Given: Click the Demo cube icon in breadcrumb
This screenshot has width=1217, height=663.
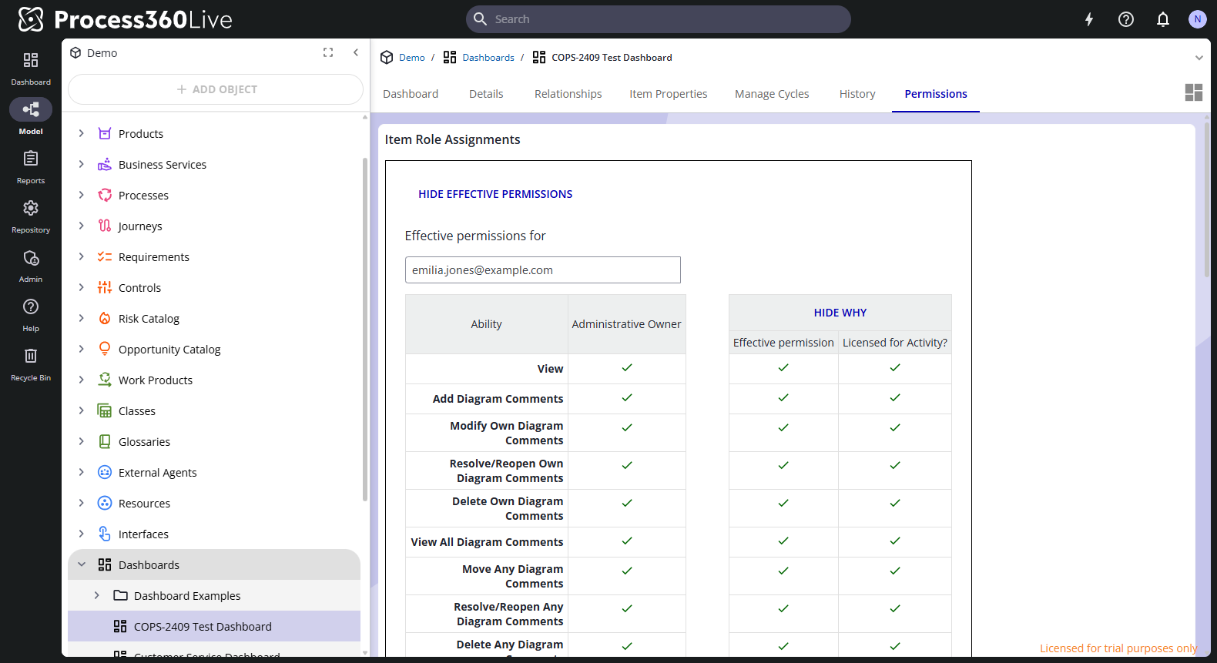Looking at the screenshot, I should [387, 58].
